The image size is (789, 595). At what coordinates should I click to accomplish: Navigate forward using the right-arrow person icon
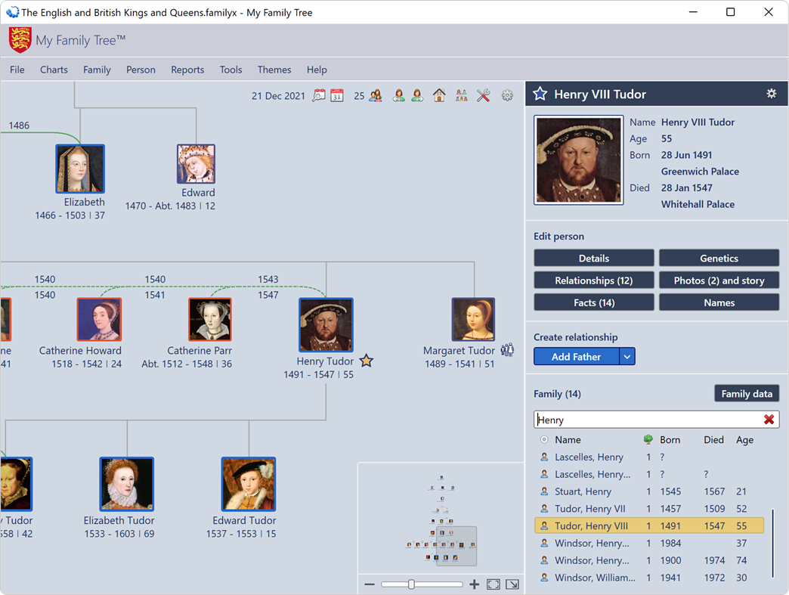(x=417, y=95)
